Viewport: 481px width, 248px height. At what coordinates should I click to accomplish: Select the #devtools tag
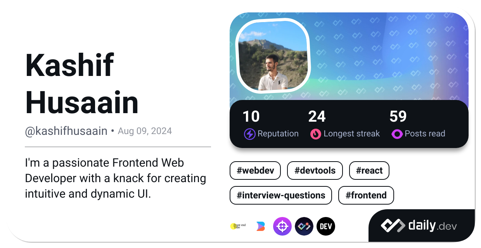315,170
